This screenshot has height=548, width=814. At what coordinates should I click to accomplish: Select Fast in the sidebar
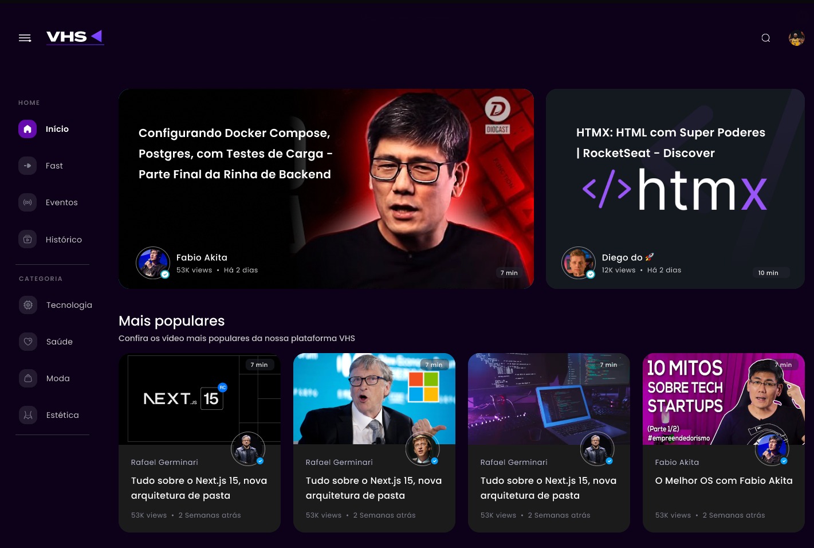(x=54, y=166)
